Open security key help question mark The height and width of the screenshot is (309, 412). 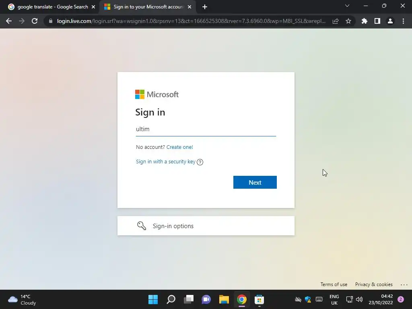[x=200, y=162]
